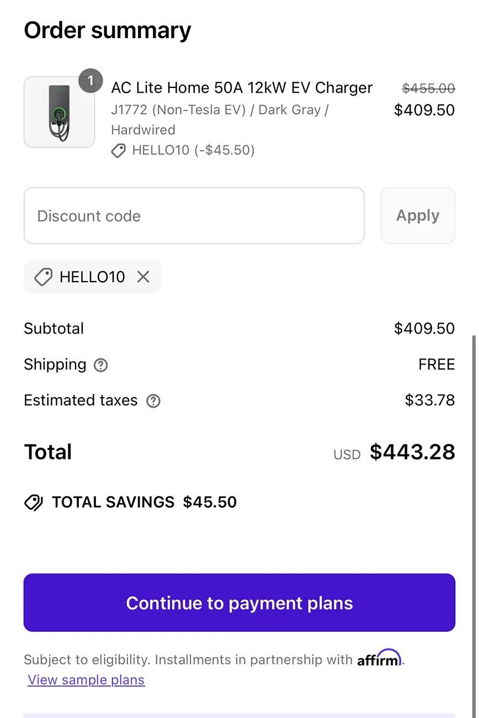
Task: Continue to payment plans
Action: 239,603
